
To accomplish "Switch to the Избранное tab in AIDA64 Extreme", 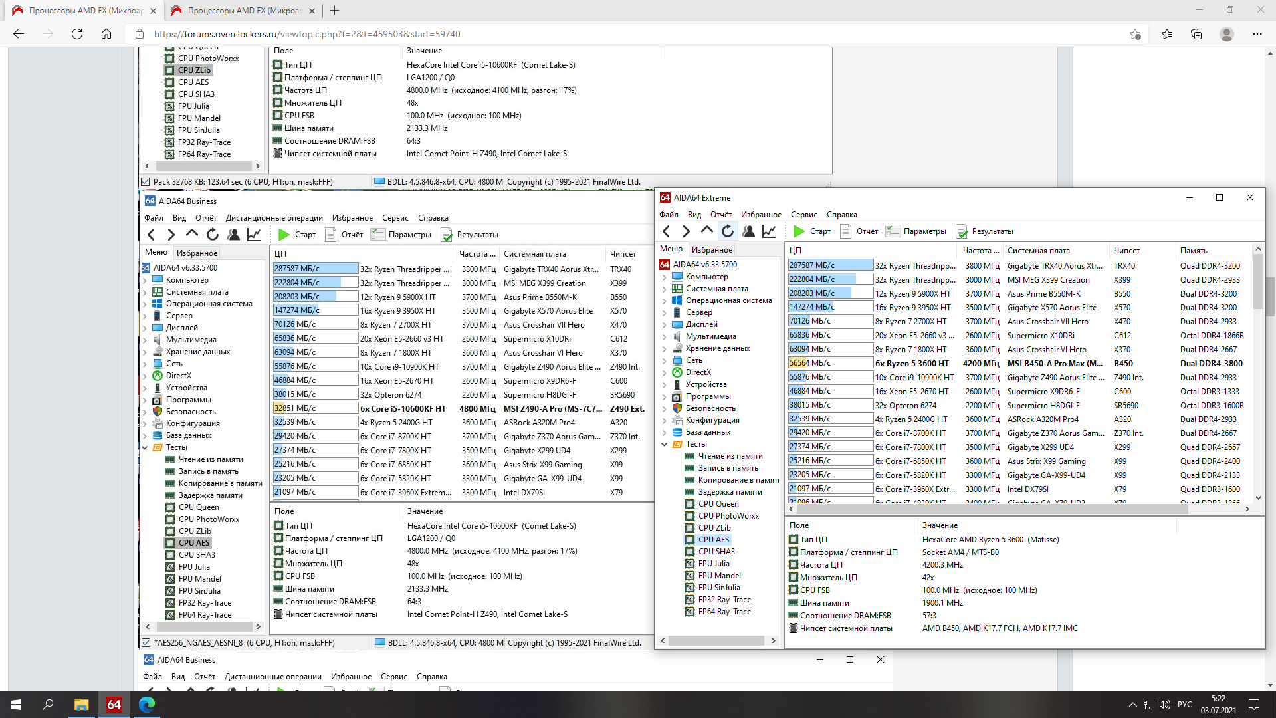I will [712, 250].
